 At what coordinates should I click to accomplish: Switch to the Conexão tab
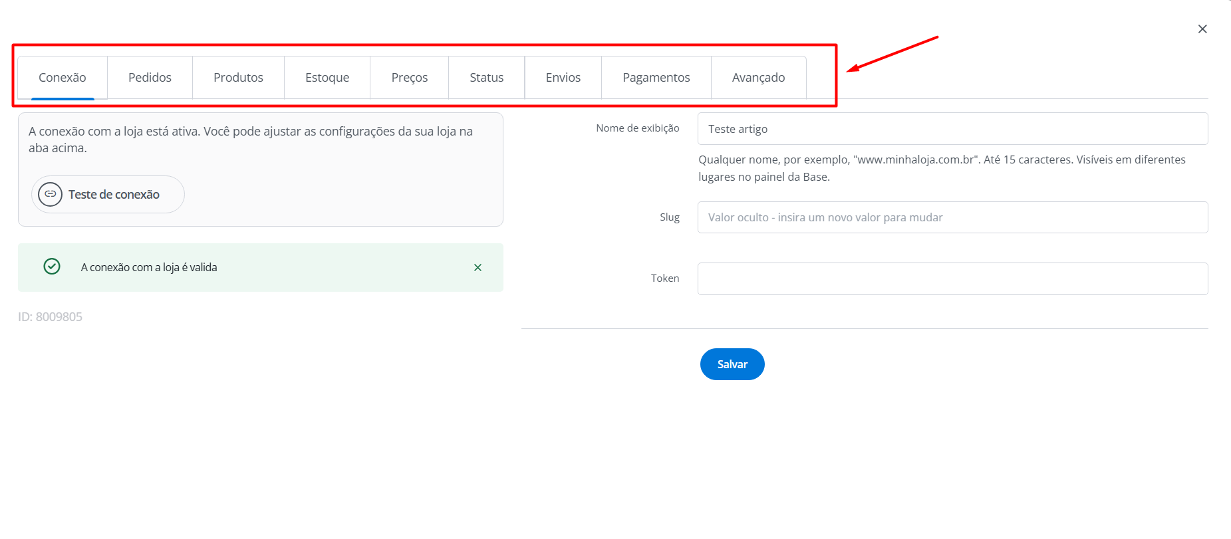(x=63, y=78)
